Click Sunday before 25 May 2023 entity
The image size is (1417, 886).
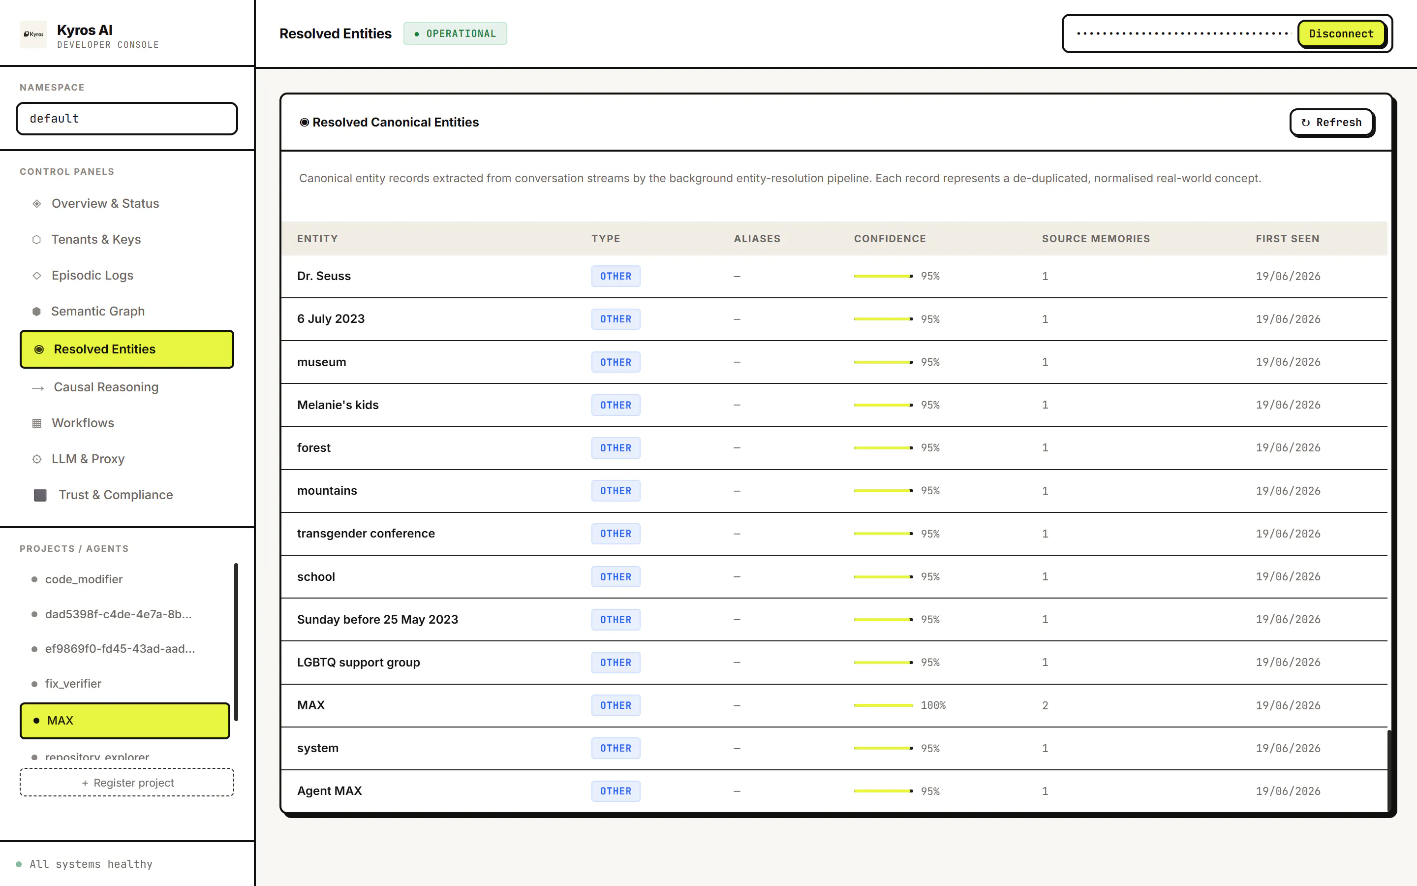(x=378, y=619)
